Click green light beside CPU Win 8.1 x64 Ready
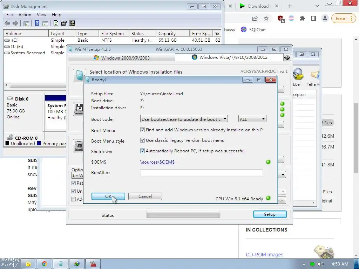The image size is (359, 269). click(268, 198)
